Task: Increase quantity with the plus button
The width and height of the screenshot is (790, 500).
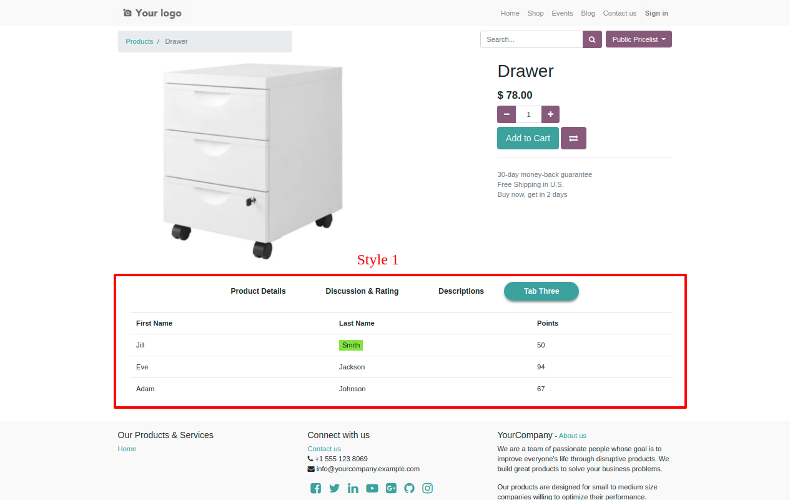Action: point(550,114)
